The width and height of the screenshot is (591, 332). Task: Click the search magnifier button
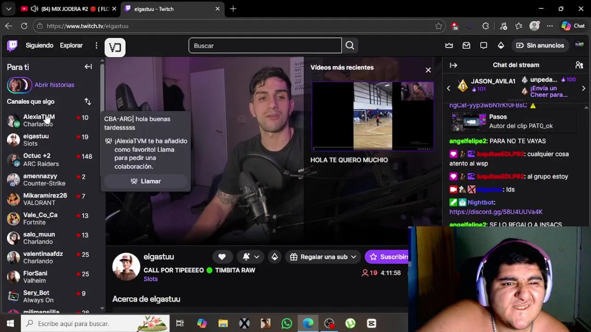[x=350, y=45]
